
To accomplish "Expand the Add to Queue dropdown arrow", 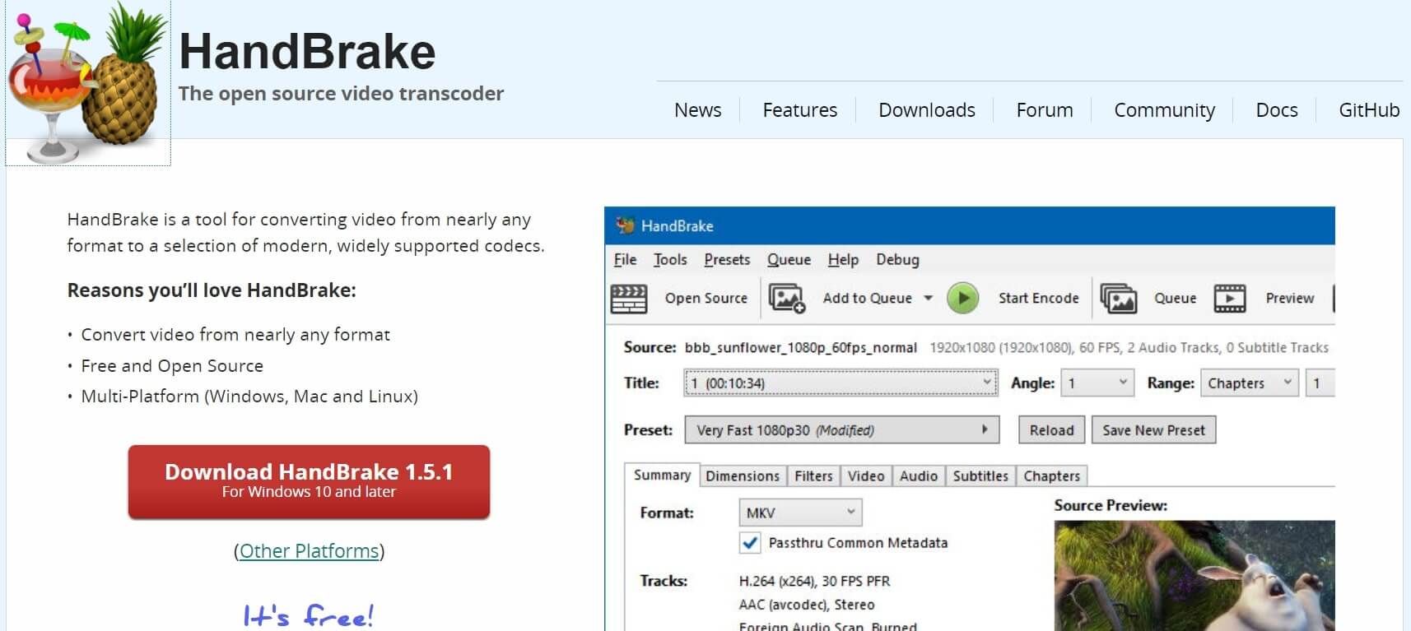I will (929, 299).
